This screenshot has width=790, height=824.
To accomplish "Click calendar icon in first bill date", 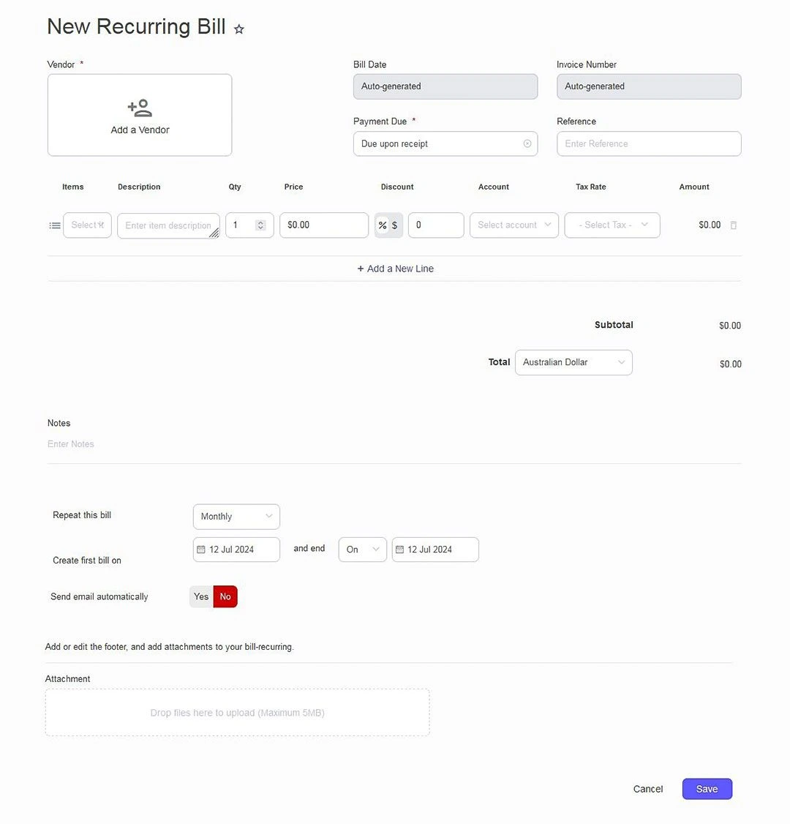I will tap(201, 550).
